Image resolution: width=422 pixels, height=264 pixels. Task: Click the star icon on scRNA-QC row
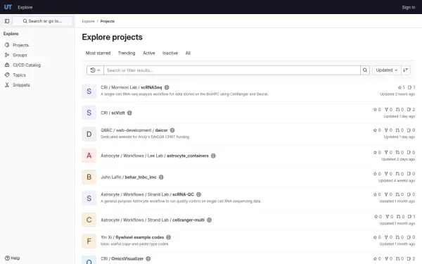[375, 194]
